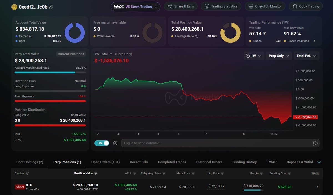
Task: Open the TWAP tab
Action: pyautogui.click(x=272, y=162)
